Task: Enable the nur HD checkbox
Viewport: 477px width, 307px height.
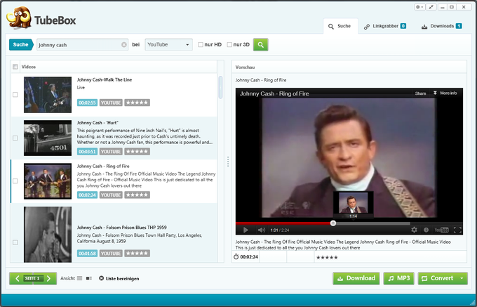Action: tap(201, 45)
